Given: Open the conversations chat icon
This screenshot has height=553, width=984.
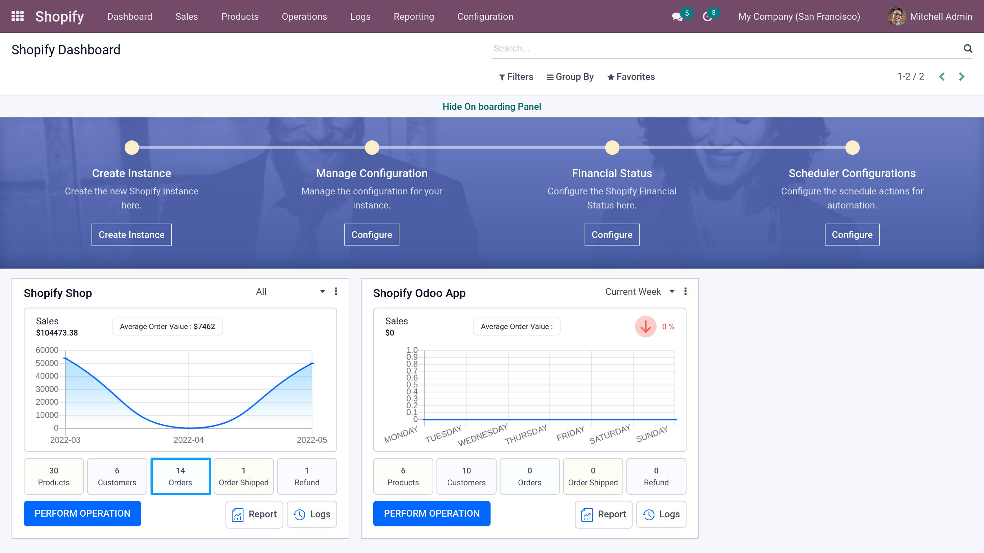Looking at the screenshot, I should point(677,17).
